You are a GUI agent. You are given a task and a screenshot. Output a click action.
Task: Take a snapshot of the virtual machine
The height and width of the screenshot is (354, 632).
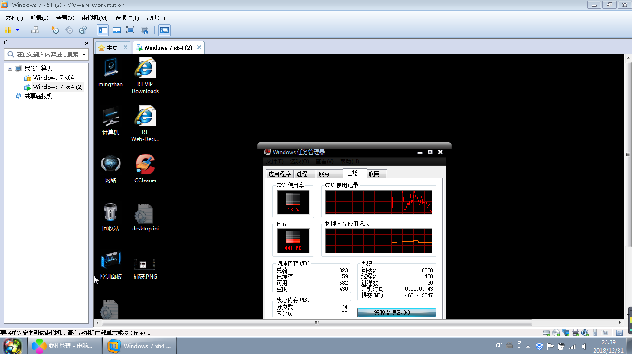click(x=55, y=30)
